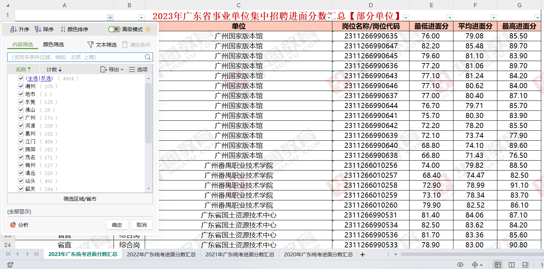Click the 全选 link
Viewport: 544px width, 269px height.
[x=33, y=78]
